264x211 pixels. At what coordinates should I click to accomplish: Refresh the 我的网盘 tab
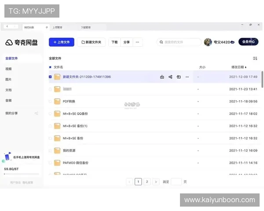pyautogui.click(x=47, y=27)
